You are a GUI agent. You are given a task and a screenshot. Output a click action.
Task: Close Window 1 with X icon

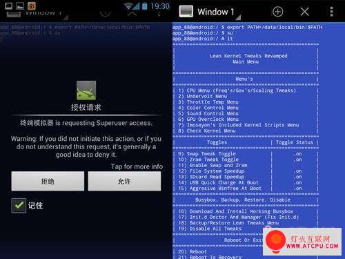click(x=304, y=12)
